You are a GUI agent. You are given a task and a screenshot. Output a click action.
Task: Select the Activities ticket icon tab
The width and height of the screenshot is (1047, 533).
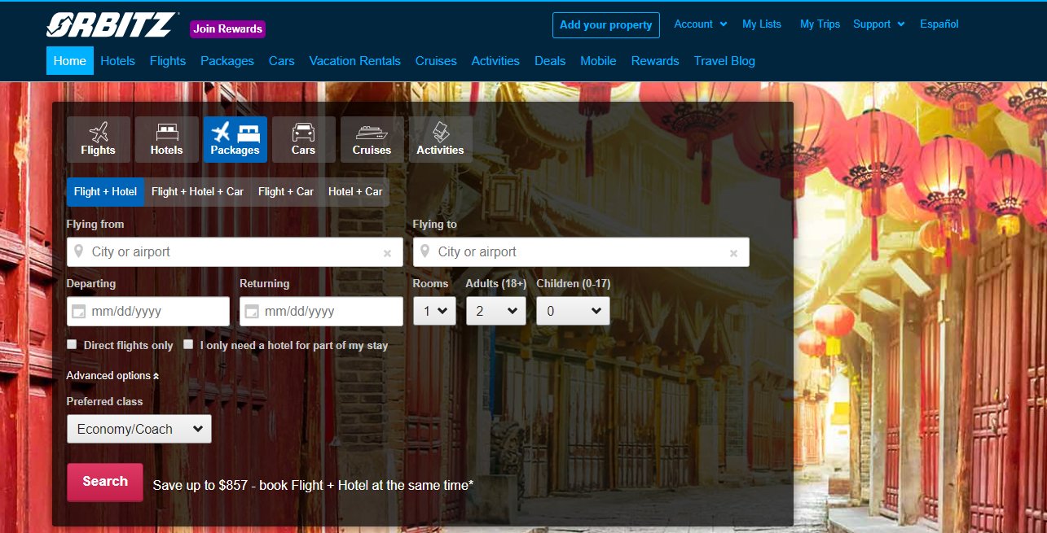(x=440, y=138)
